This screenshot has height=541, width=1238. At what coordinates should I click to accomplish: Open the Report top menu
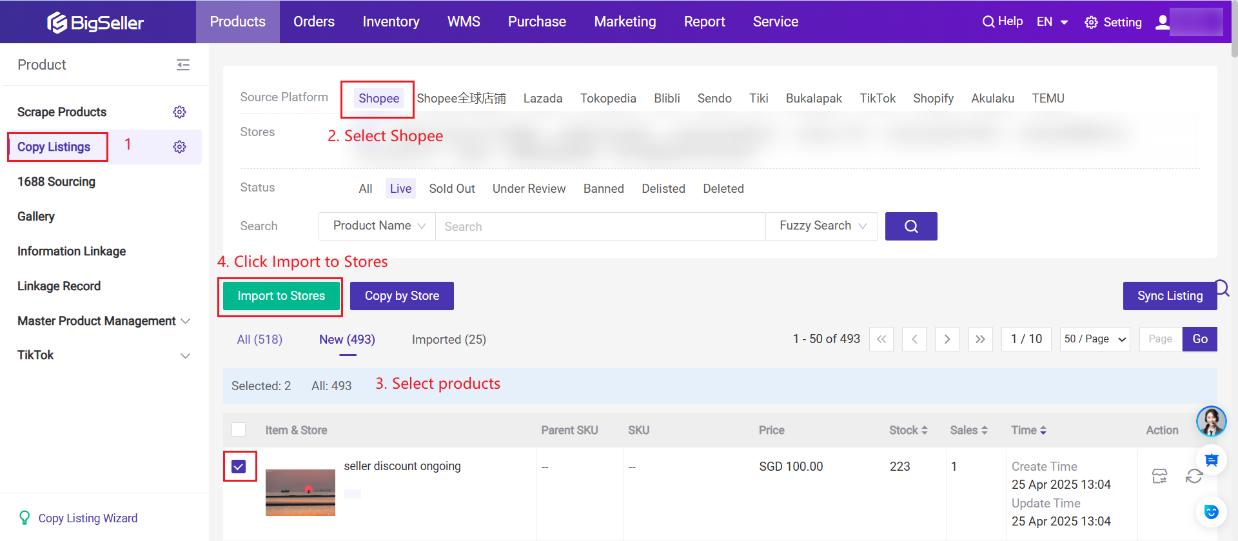(x=704, y=22)
